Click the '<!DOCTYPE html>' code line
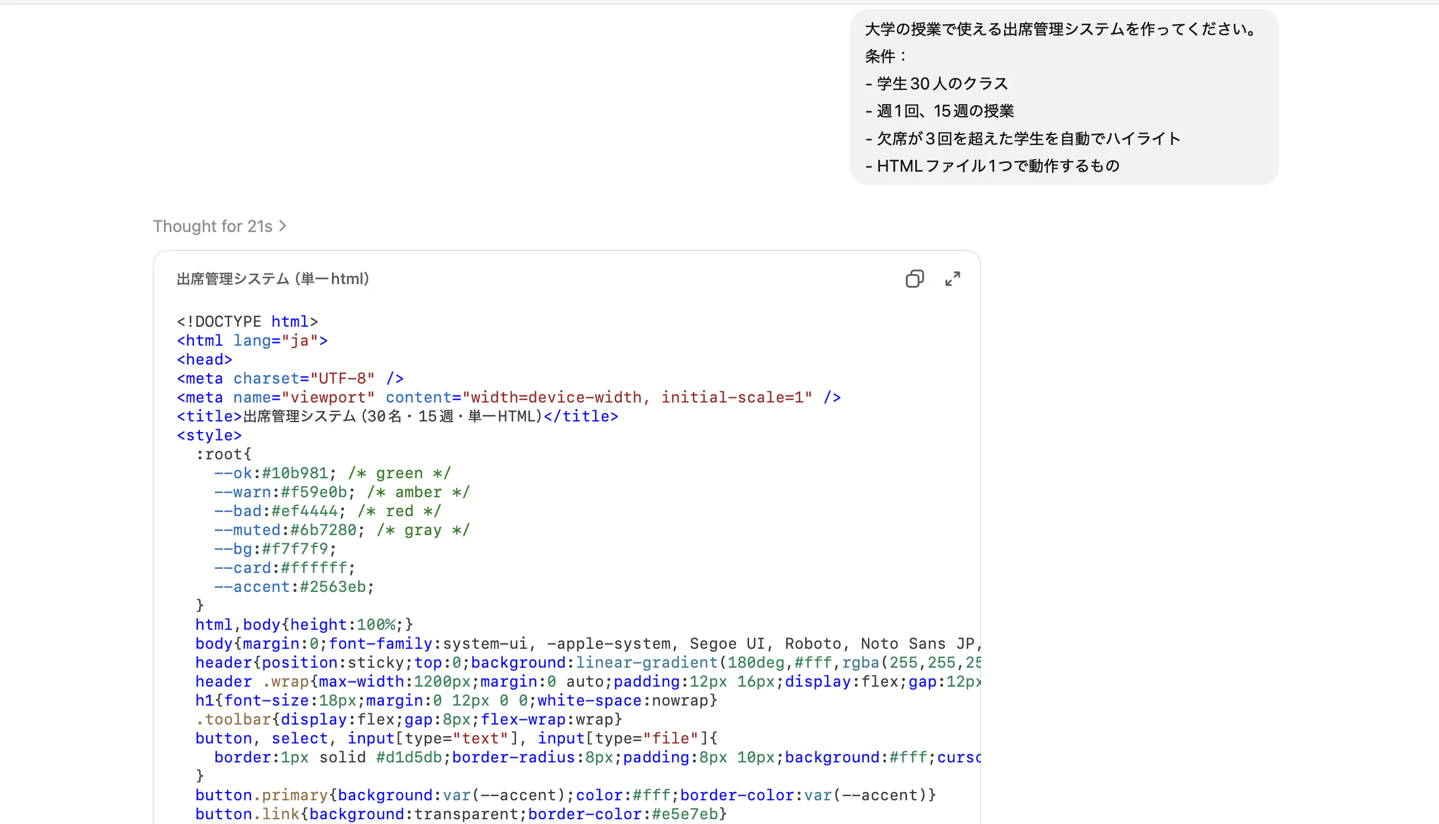Screen dimensions: 1439x824 pyautogui.click(x=247, y=321)
